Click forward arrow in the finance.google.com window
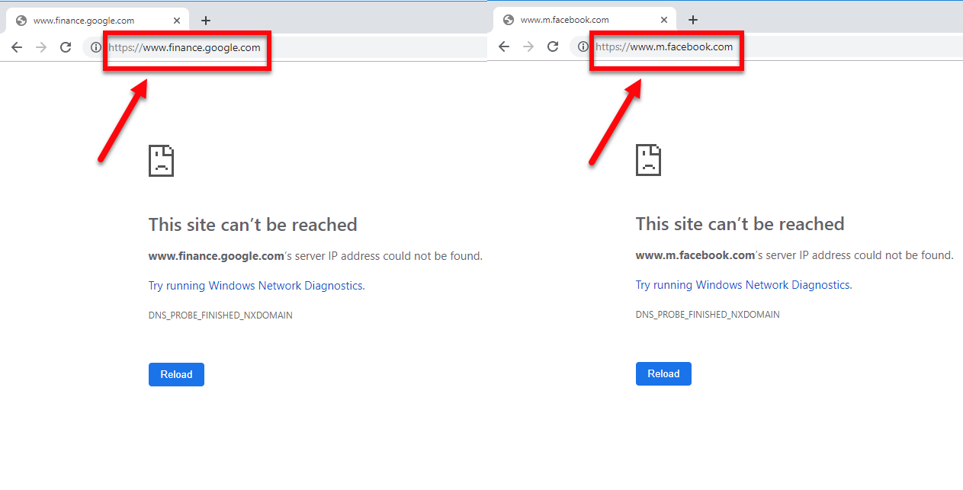The width and height of the screenshot is (963, 490). 41,47
